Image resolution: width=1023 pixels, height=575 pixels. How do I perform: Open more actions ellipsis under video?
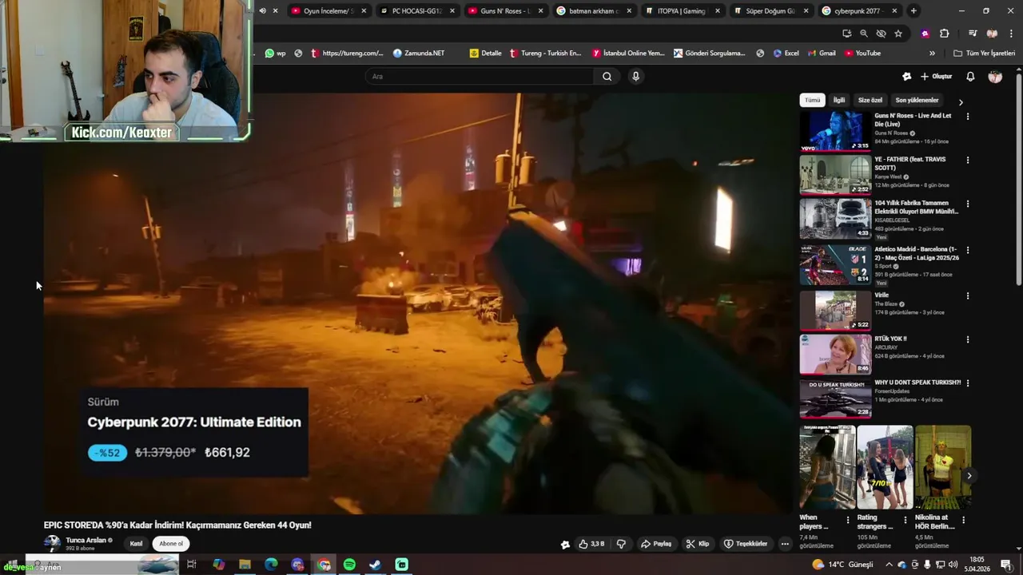click(785, 544)
